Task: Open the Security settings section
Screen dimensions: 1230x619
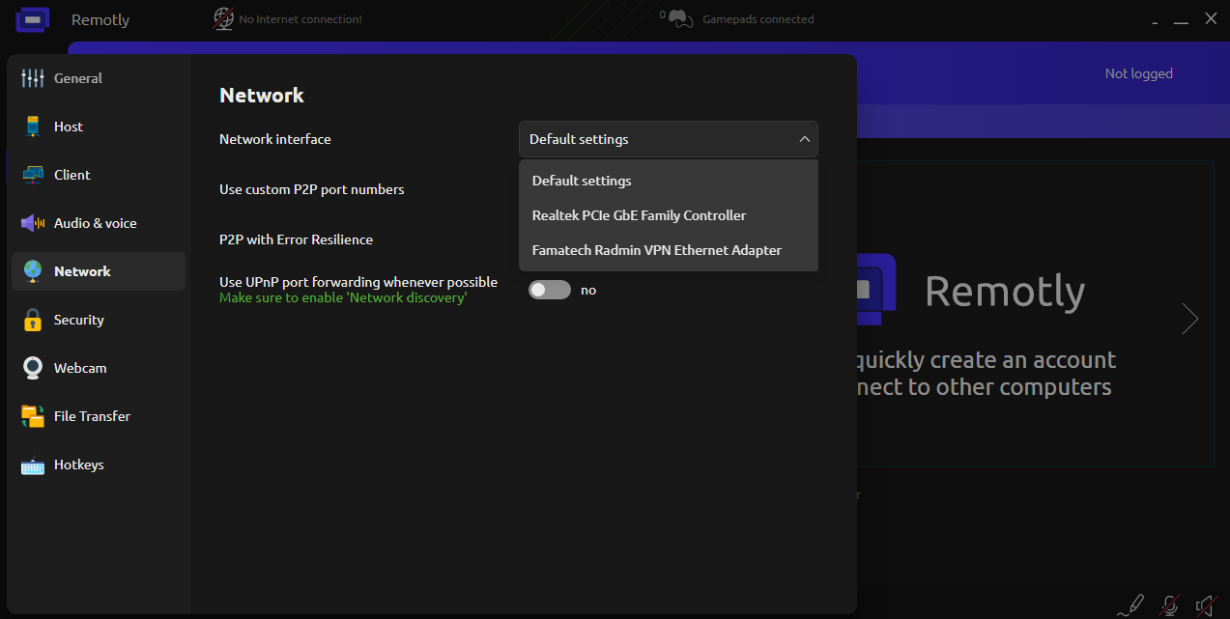Action: tap(78, 320)
